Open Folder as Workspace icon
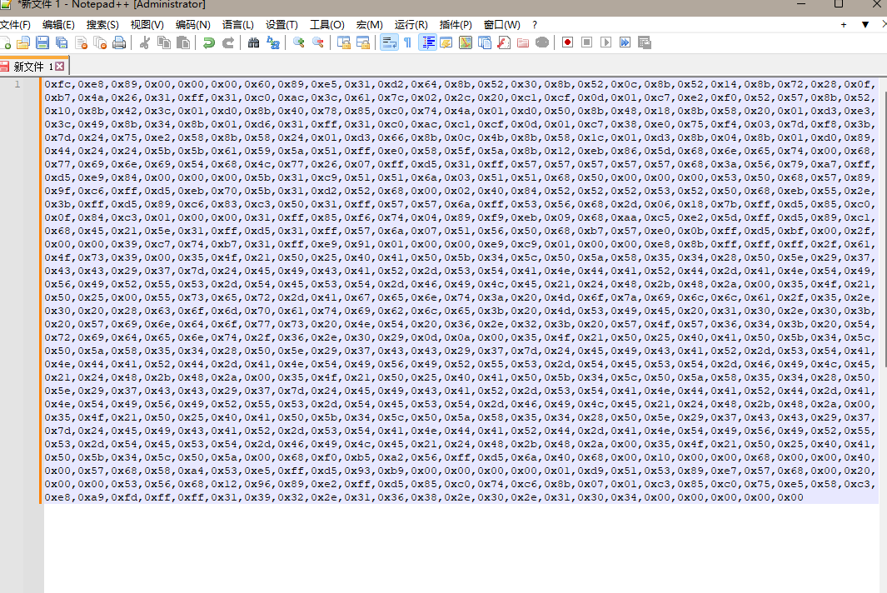Screen dimensions: 887x593 pyautogui.click(x=523, y=42)
